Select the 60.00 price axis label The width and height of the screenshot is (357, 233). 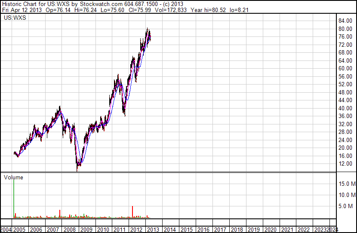tap(345, 68)
